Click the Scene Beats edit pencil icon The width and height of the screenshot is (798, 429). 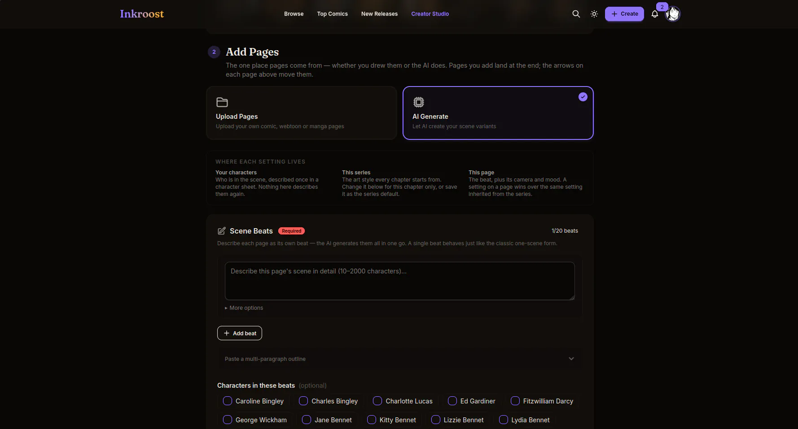[222, 231]
